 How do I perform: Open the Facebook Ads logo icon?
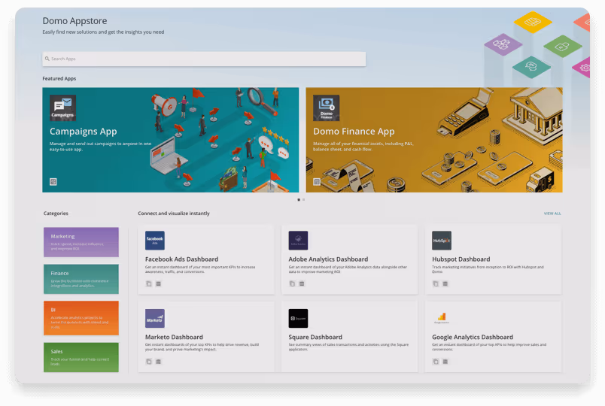[155, 241]
